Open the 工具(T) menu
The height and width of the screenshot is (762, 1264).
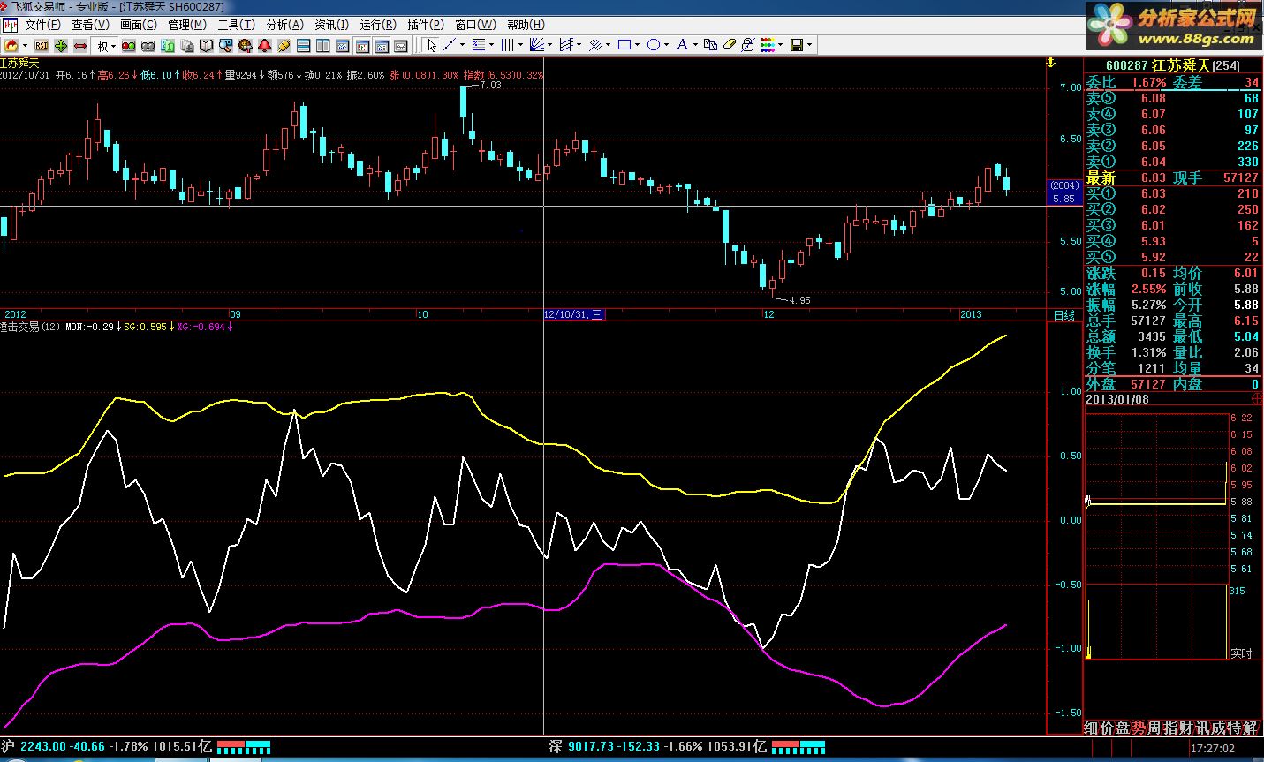[236, 25]
